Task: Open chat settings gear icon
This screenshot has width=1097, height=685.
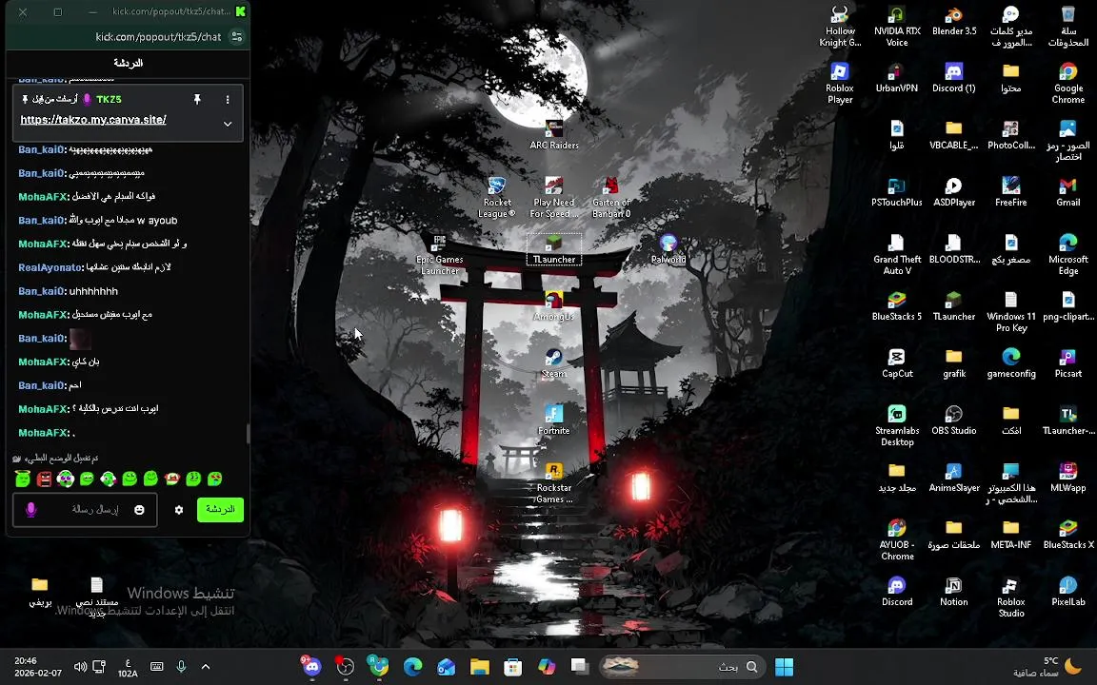Action: click(179, 510)
